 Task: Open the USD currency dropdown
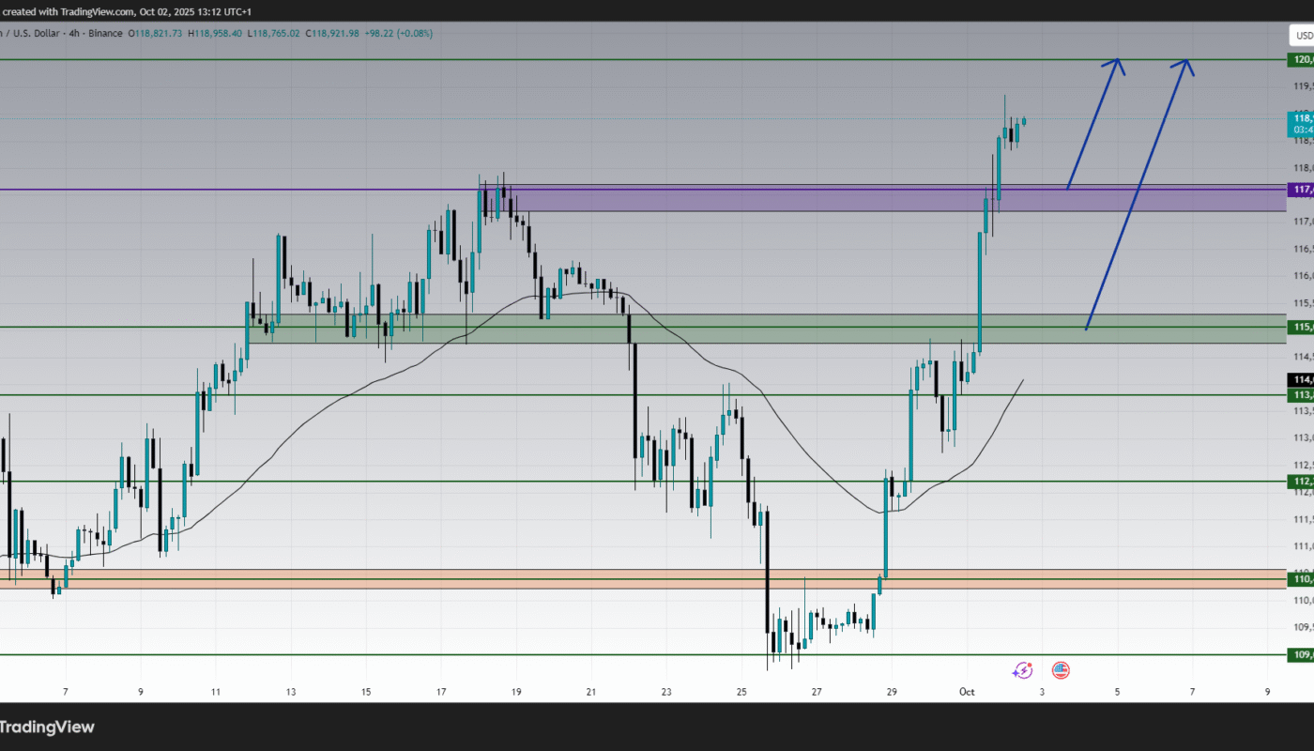tap(1302, 37)
